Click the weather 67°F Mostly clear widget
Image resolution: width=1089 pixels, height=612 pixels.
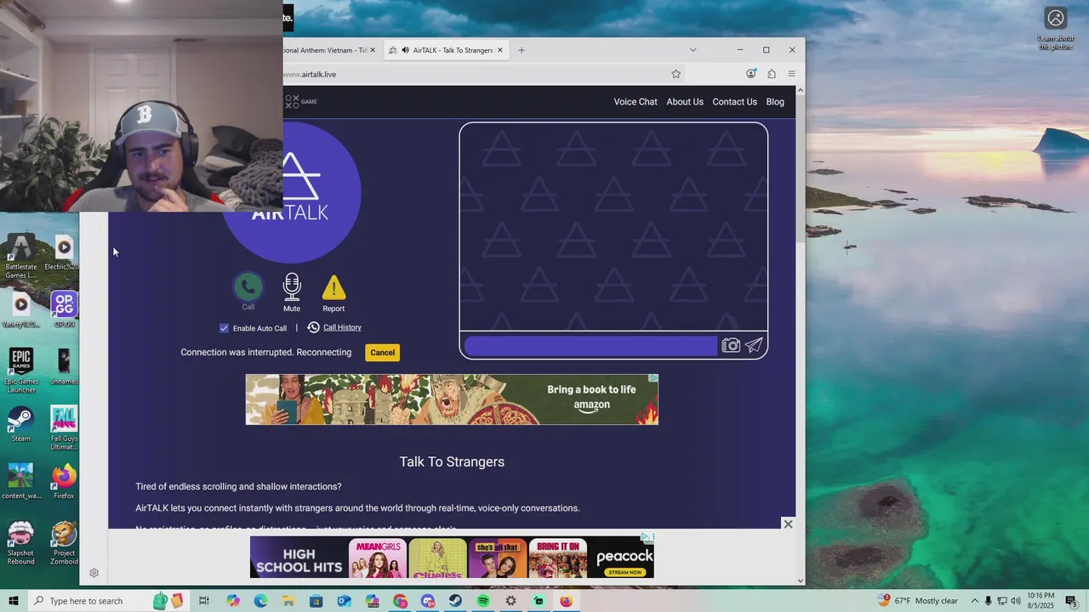pyautogui.click(x=918, y=601)
